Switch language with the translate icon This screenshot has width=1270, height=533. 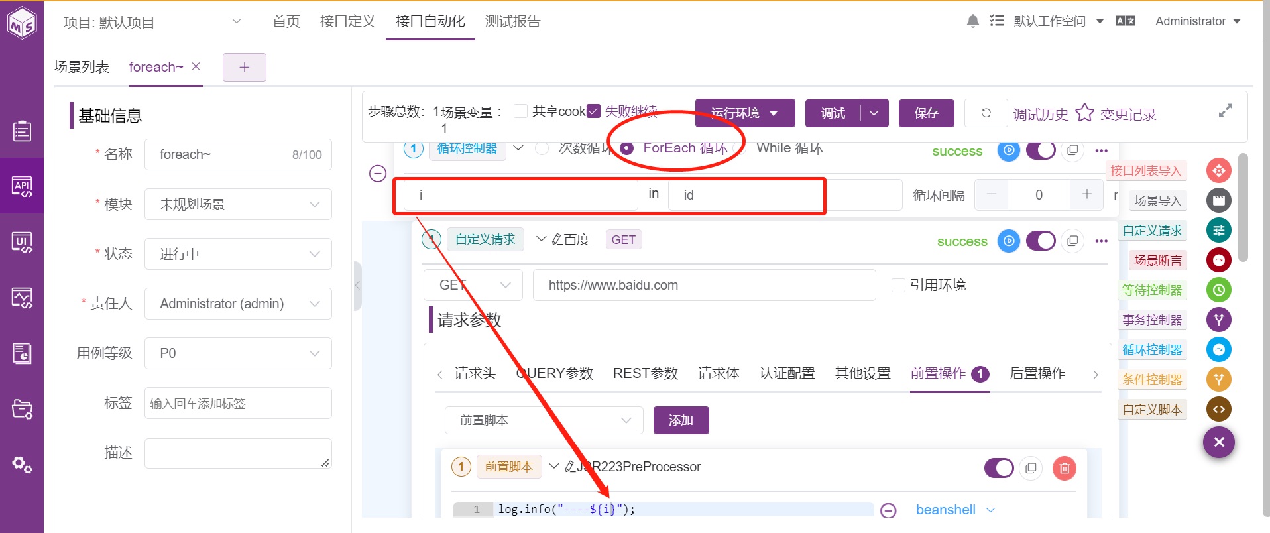[1126, 21]
